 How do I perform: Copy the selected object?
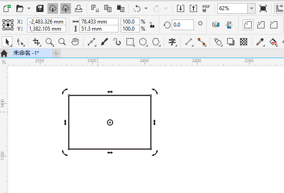[x=108, y=8]
